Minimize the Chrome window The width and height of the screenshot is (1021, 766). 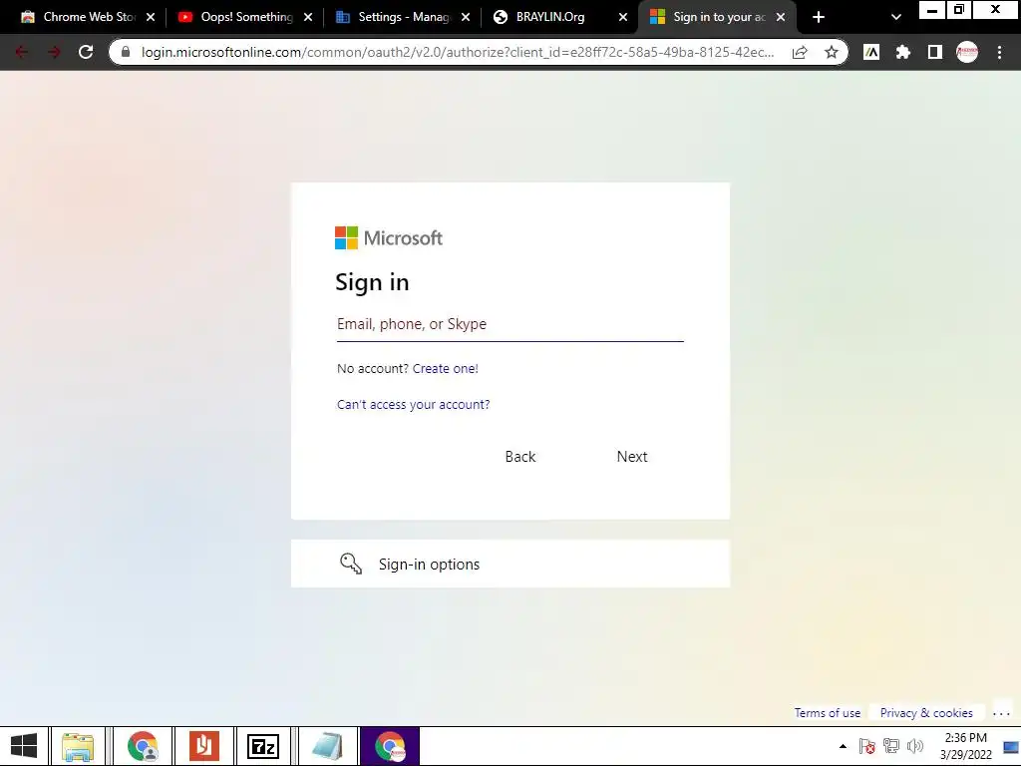[932, 10]
